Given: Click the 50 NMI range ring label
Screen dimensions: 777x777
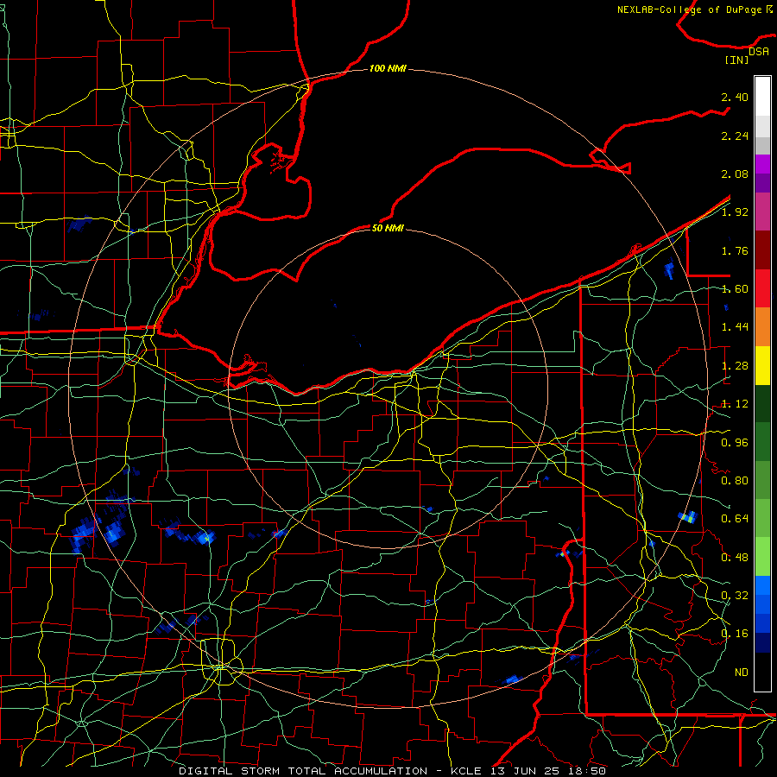Looking at the screenshot, I should click(388, 228).
